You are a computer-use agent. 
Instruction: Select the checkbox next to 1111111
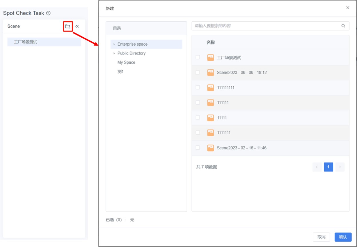(x=198, y=133)
